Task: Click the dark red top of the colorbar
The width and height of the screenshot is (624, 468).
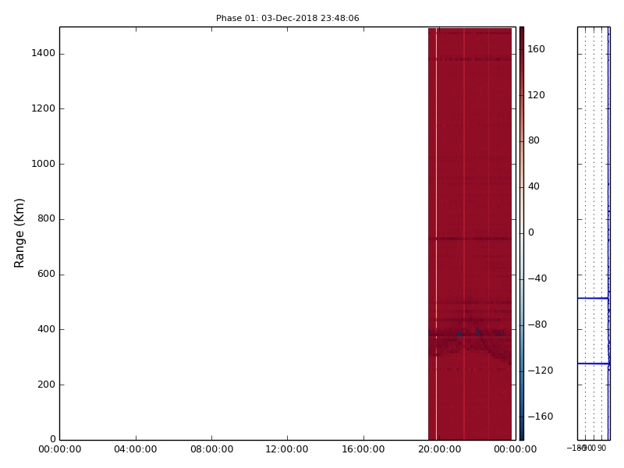Action: click(522, 32)
